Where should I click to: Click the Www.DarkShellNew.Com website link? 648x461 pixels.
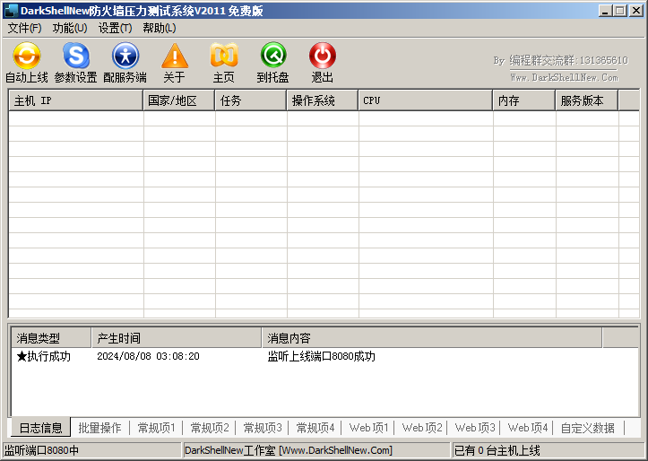point(564,78)
